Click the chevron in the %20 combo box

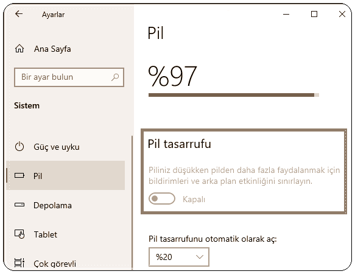[200, 257]
